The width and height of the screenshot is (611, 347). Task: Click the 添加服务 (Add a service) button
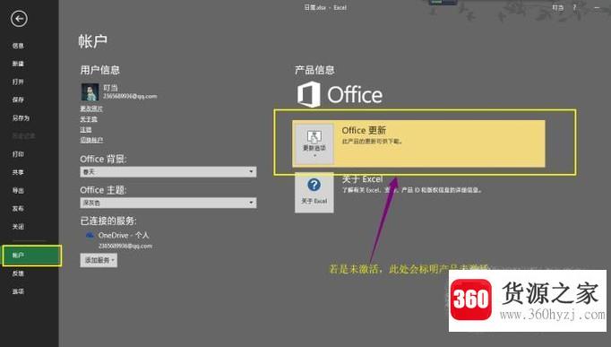click(99, 260)
